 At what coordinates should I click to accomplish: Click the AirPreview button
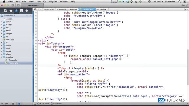coord(56,103)
